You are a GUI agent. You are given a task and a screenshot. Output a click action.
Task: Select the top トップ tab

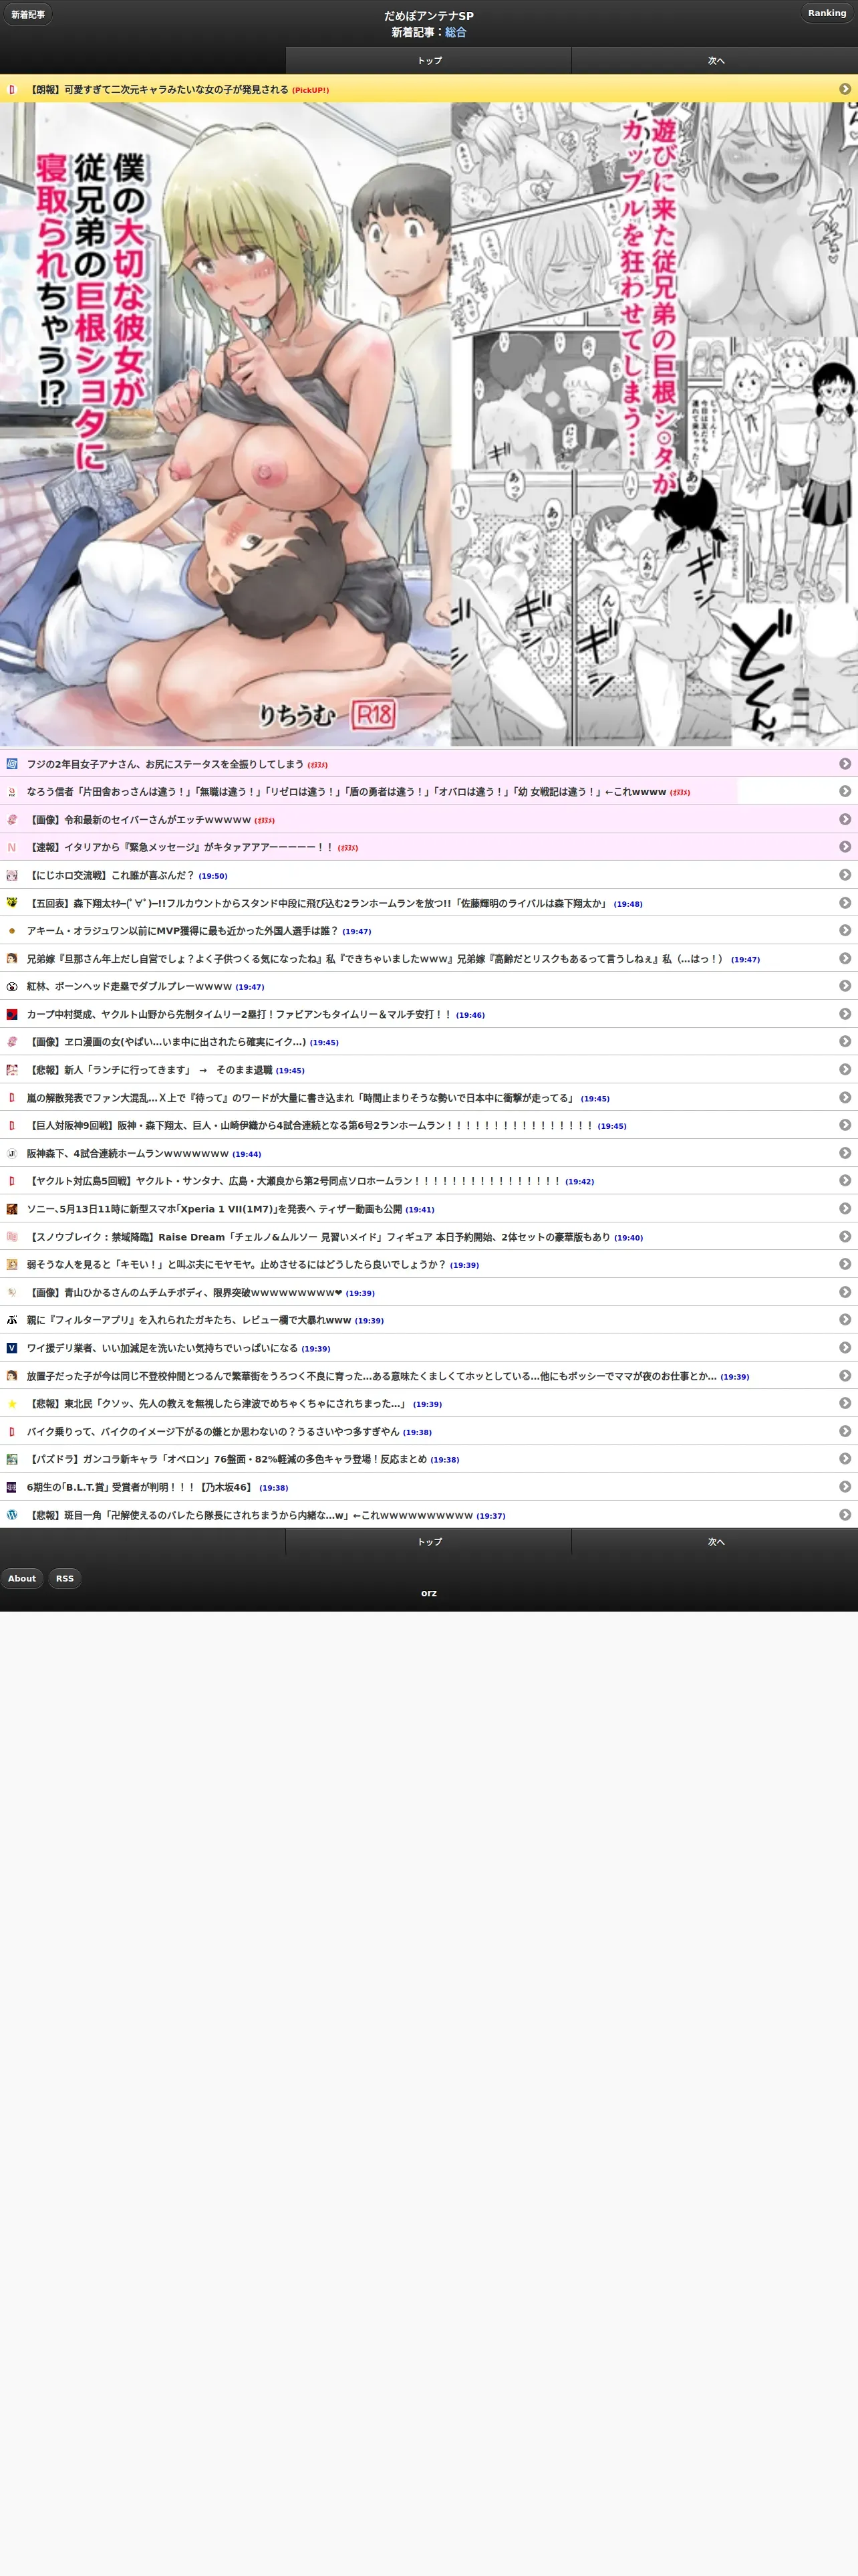click(x=428, y=61)
